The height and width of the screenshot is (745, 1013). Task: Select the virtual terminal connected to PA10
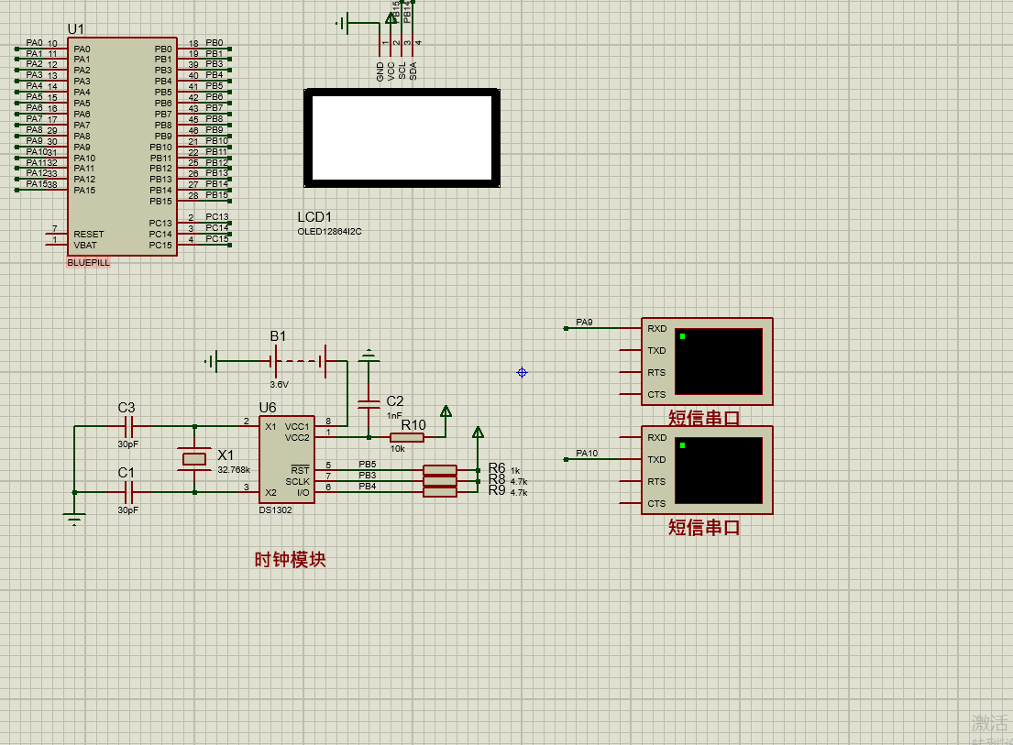pos(707,471)
